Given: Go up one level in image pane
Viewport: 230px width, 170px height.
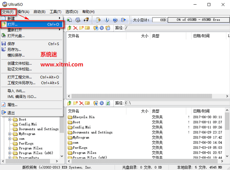Looking at the screenshot, I should tap(69, 28).
